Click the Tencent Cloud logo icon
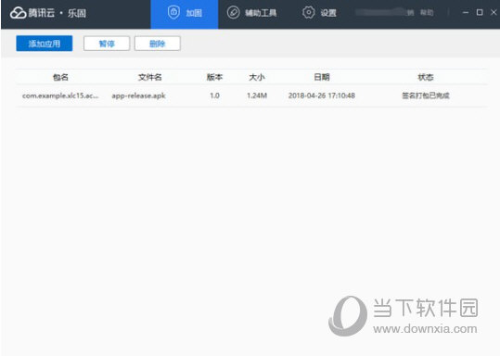 click(18, 13)
